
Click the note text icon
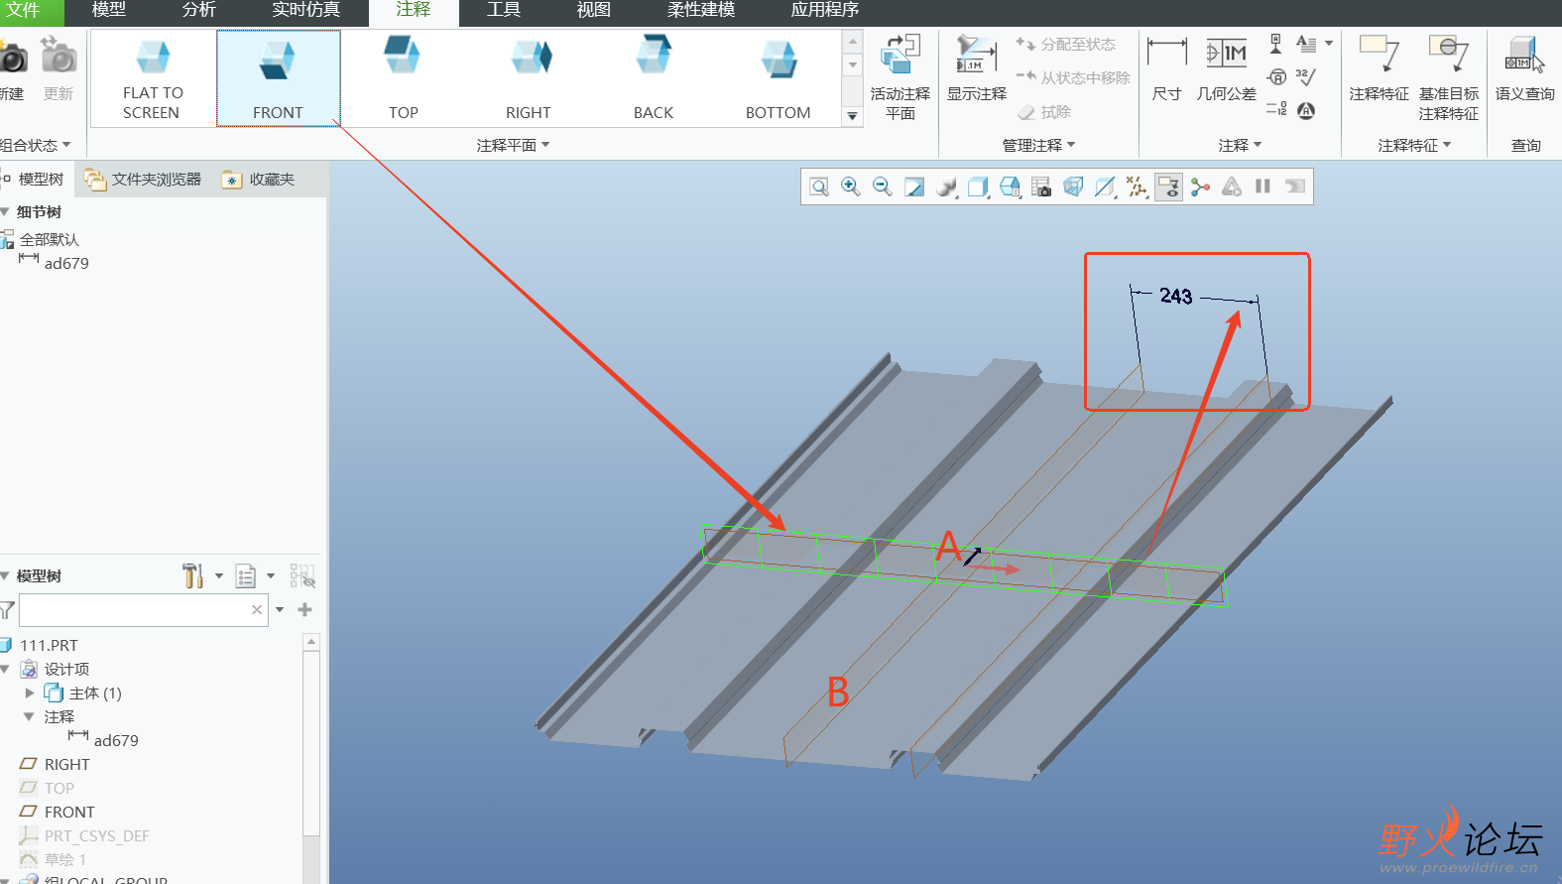pyautogui.click(x=1306, y=44)
